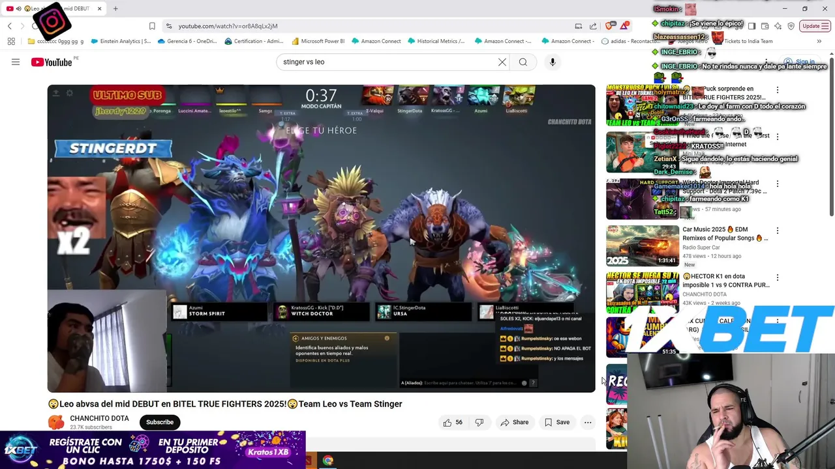The image size is (835, 469).
Task: Open the apps grid on the bookmarks bar
Action: point(11,41)
